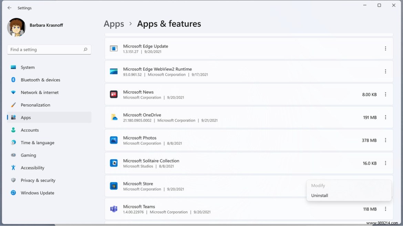This screenshot has width=403, height=226.
Task: Open the three-dot menu for Microsoft Photos
Action: [385, 140]
